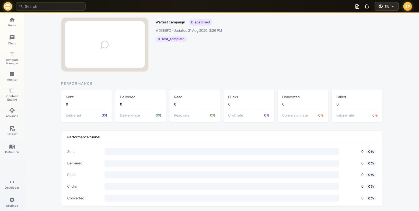Click the Performance funnel heading
The width and height of the screenshot is (419, 211).
(x=83, y=137)
